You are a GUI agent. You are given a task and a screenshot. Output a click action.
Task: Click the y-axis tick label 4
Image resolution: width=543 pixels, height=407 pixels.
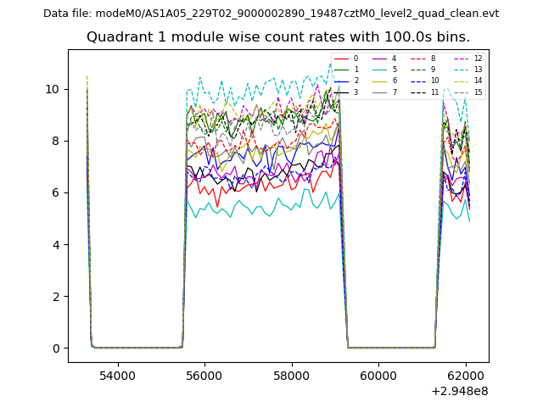[x=56, y=245]
